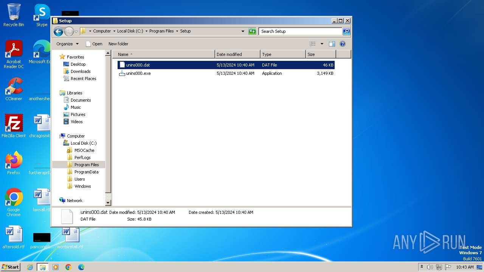The width and height of the screenshot is (484, 272).
Task: Click the Program Files breadcrumb
Action: click(161, 31)
